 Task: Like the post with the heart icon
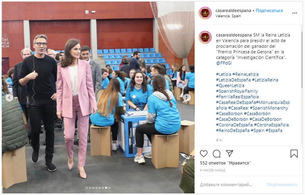pyautogui.click(x=203, y=154)
